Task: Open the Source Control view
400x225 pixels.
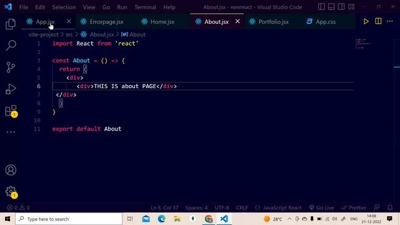Action: pos(11,67)
